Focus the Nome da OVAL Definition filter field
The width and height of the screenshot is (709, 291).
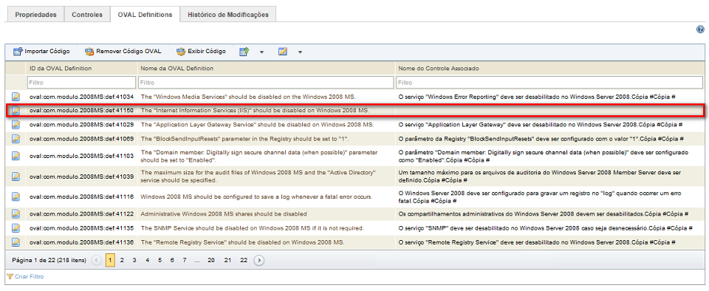266,83
